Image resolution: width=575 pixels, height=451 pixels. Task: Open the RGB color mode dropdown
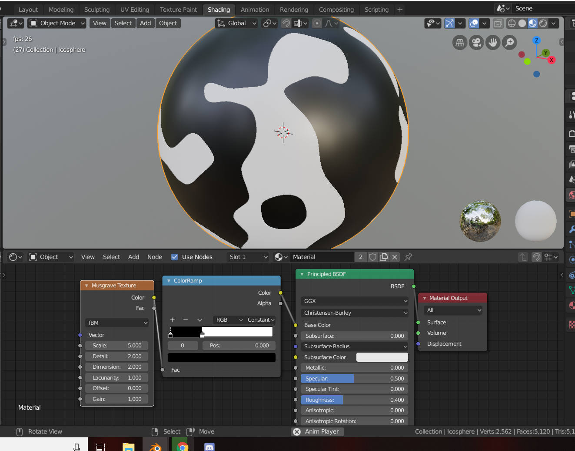coord(228,320)
